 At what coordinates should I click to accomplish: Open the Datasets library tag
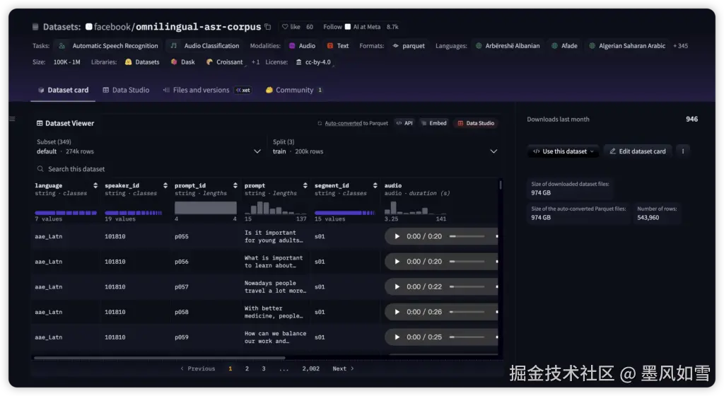click(142, 62)
